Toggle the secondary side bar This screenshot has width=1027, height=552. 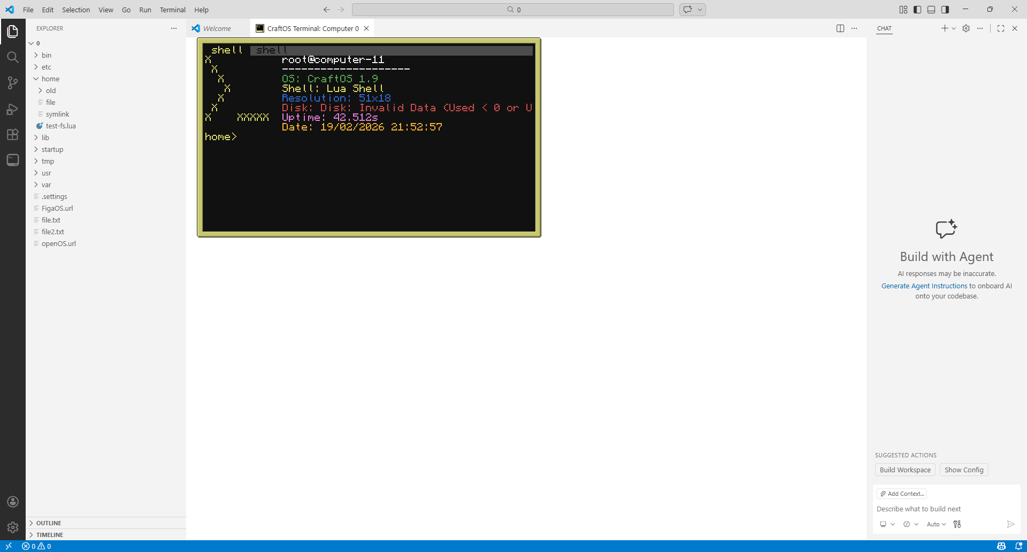(945, 10)
